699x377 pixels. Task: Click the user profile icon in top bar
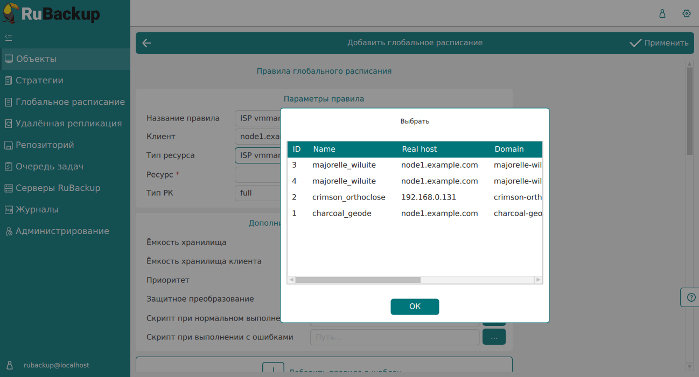pyautogui.click(x=662, y=13)
